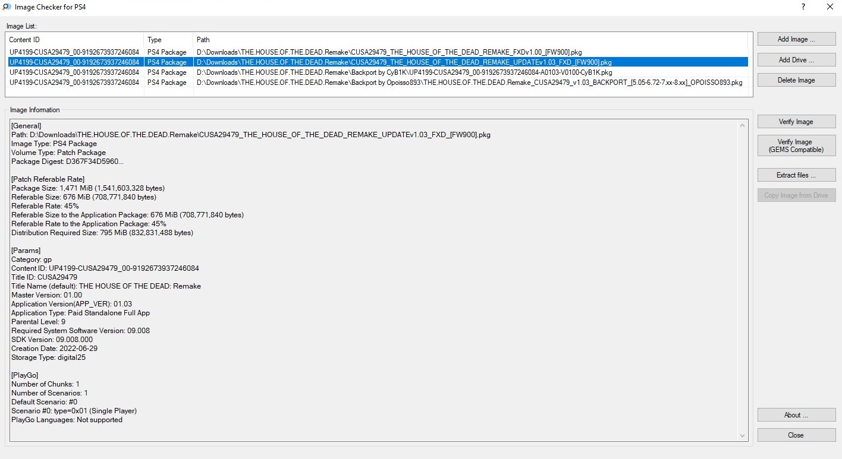Click 'Referable Rate to the Application Package: 45%'
This screenshot has width=842, height=459.
[89, 224]
